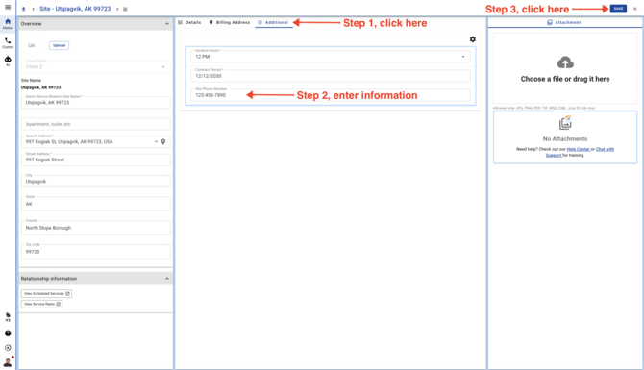Click into the Search Address text
644x370 pixels.
[69, 141]
